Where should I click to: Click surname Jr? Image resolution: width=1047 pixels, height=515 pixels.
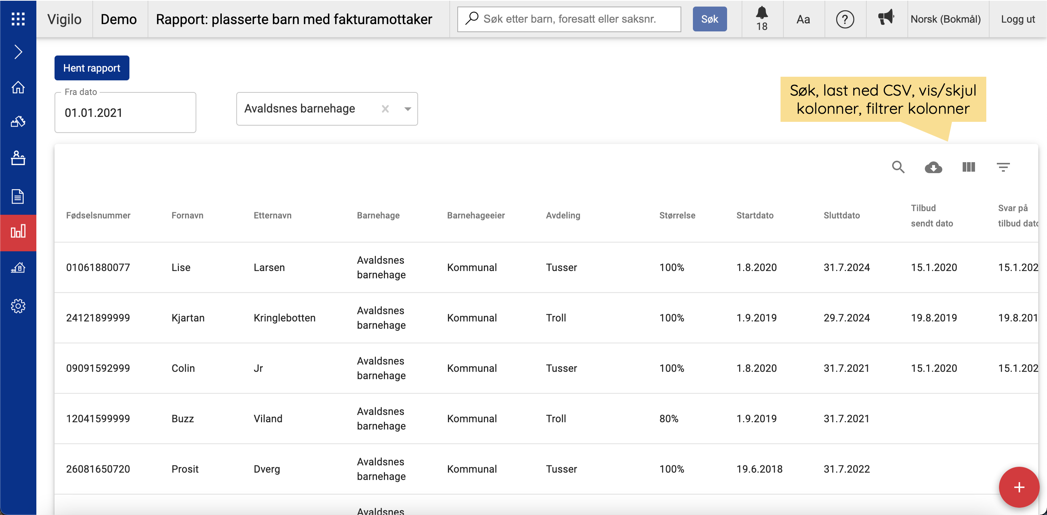coord(258,368)
